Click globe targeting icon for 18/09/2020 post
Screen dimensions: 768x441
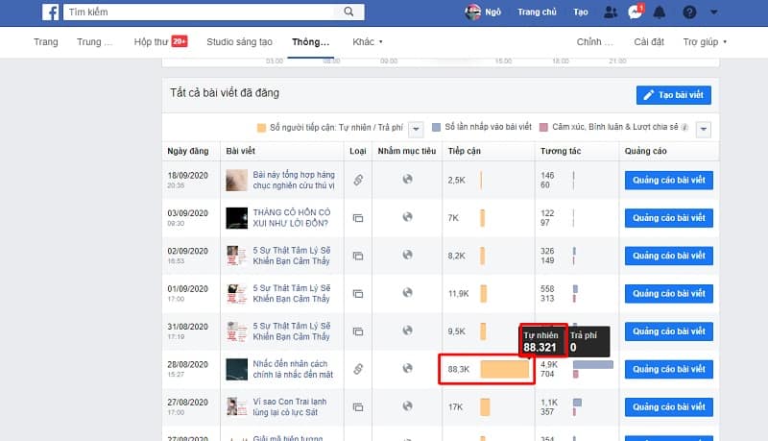point(407,180)
